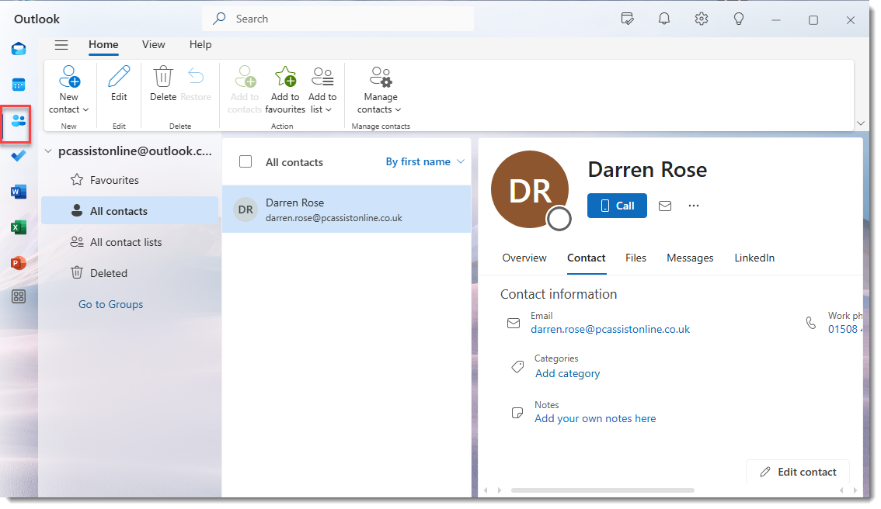The width and height of the screenshot is (881, 509).
Task: Open the New contact dropdown arrow
Action: pyautogui.click(x=85, y=110)
